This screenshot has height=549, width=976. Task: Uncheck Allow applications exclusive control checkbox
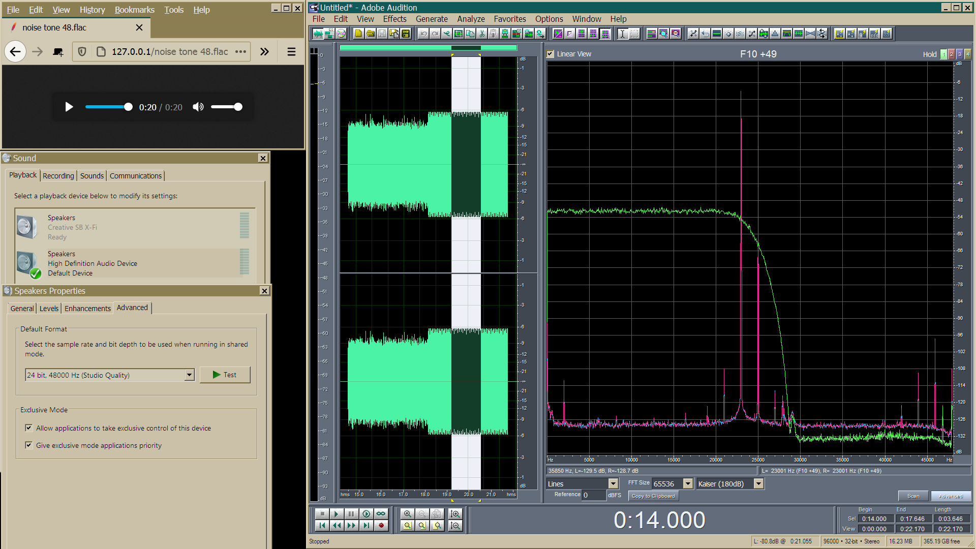[29, 428]
